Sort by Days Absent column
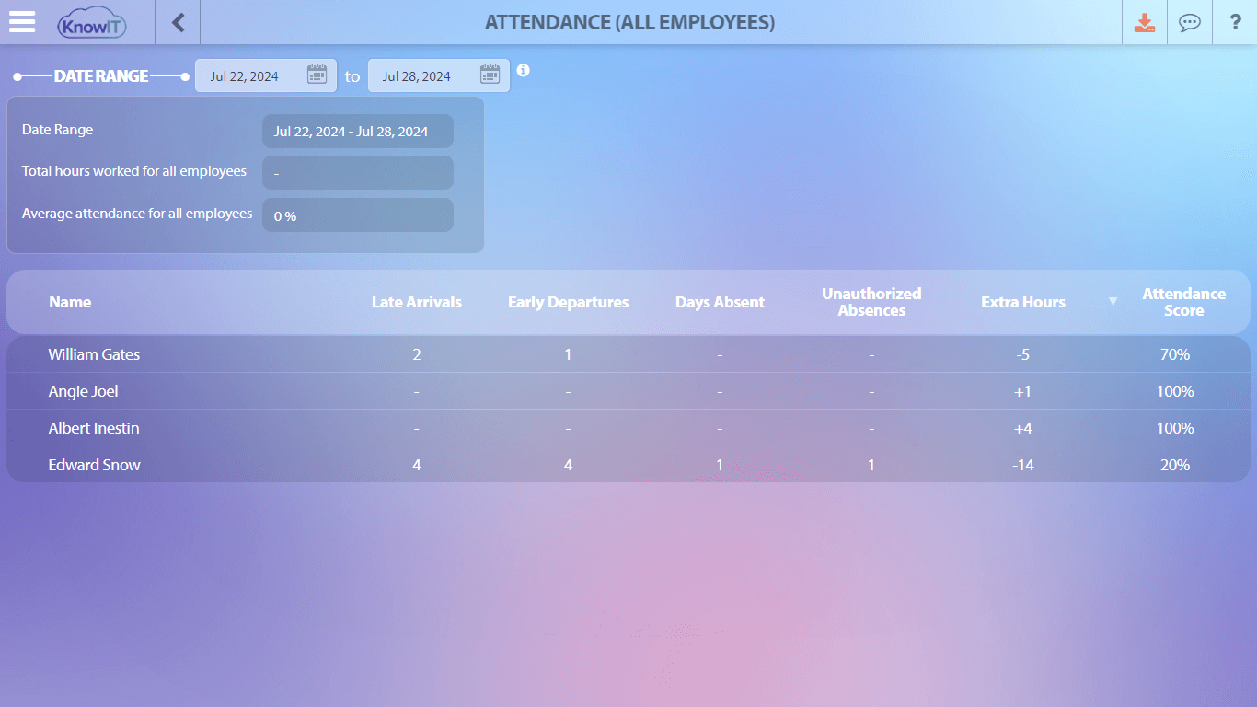1257x707 pixels. [720, 302]
